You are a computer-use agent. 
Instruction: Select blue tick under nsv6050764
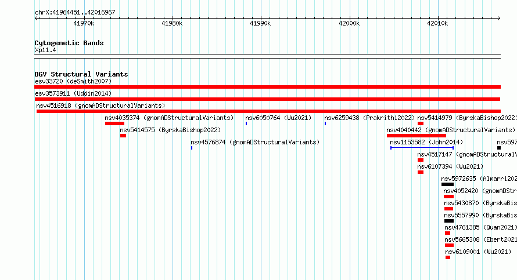pos(246,123)
